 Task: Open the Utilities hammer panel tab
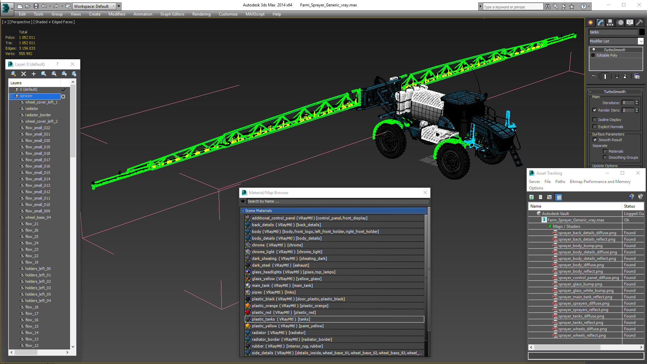639,23
